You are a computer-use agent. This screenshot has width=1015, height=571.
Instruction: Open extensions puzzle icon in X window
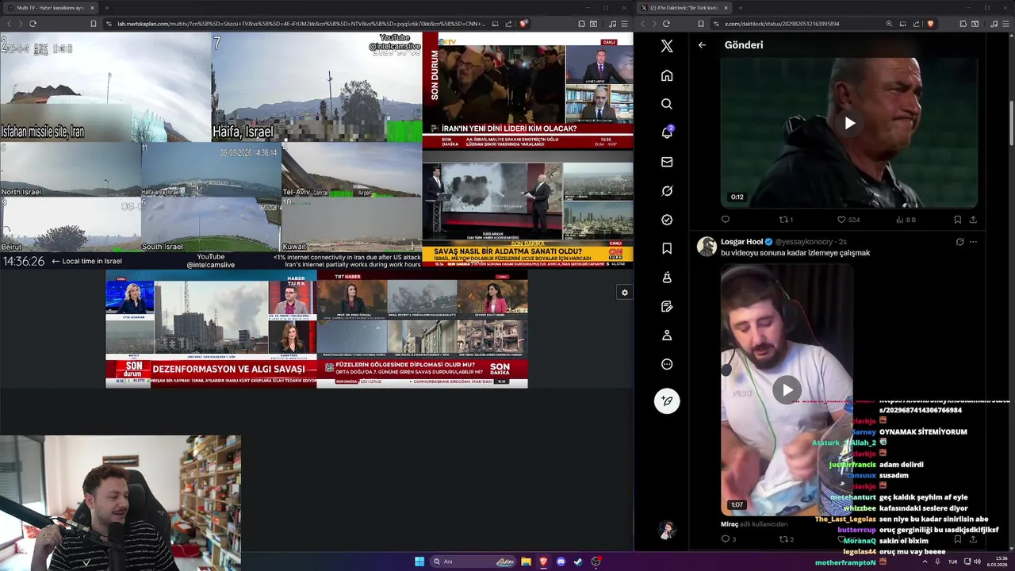[x=962, y=24]
